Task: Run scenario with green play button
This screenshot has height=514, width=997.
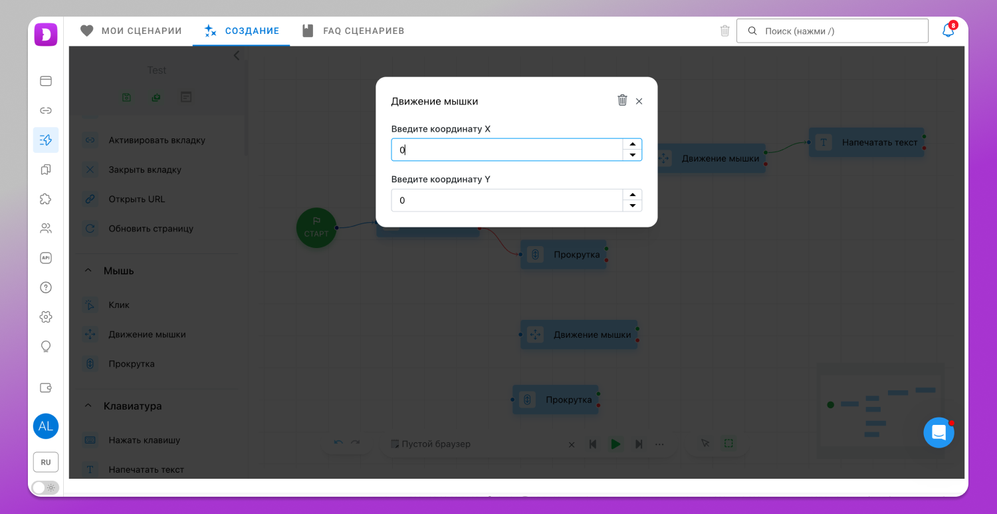Action: coord(616,444)
